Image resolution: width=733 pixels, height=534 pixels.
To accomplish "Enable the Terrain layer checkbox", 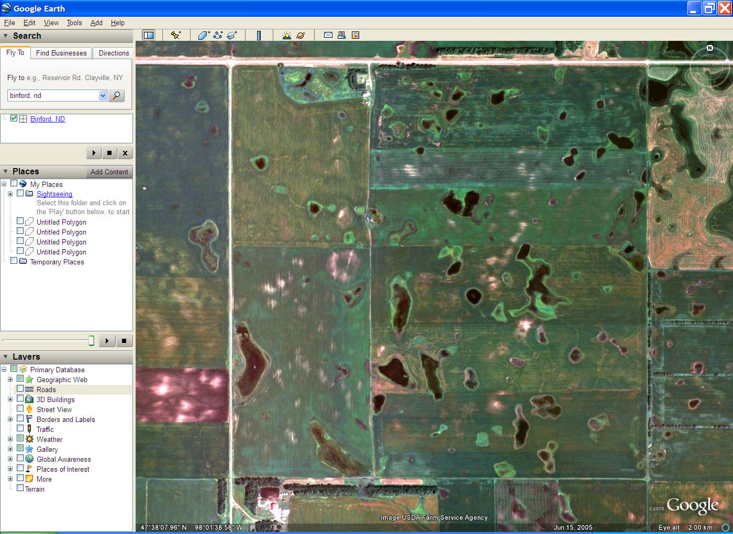I will [x=20, y=488].
